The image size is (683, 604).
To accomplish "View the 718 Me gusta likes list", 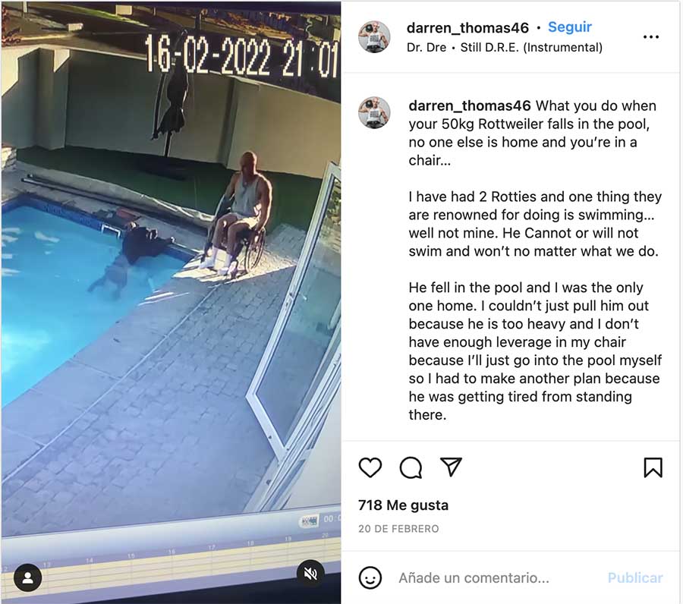I will pos(403,505).
